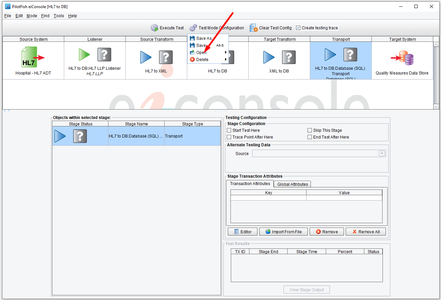Click the Stage Time column header
Image resolution: width=441 pixels, height=300 pixels.
(307, 252)
